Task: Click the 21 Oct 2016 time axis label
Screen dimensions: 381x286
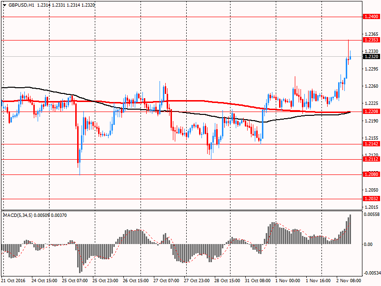Action: pyautogui.click(x=13, y=281)
